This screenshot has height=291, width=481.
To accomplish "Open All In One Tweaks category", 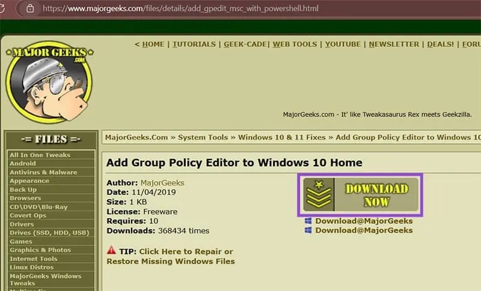I will [40, 155].
